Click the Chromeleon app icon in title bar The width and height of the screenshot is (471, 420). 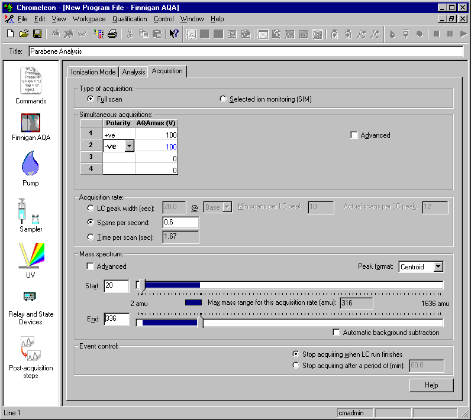[x=8, y=8]
